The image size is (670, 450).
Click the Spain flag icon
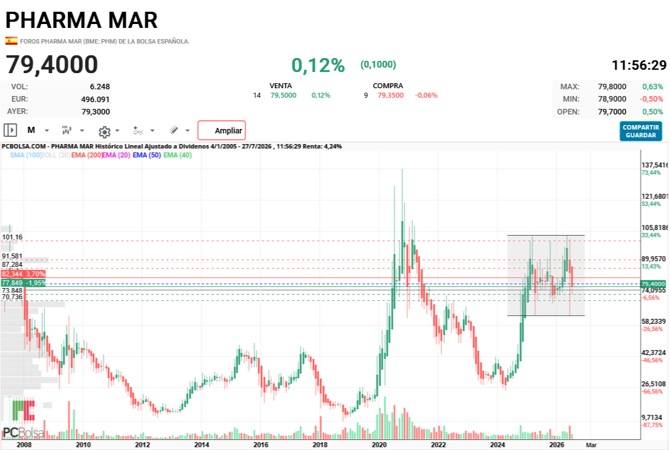click(x=11, y=41)
